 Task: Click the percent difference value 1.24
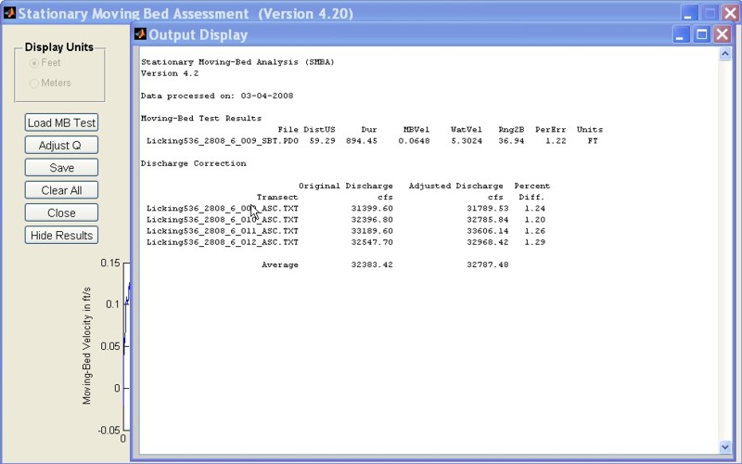tap(535, 208)
